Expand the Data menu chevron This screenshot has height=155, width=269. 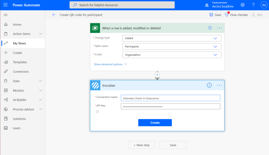point(40,81)
